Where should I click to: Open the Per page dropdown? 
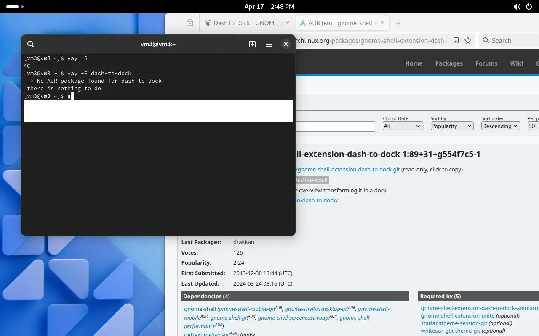533,126
